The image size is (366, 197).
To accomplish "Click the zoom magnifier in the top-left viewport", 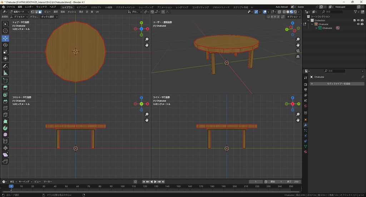I will point(147,39).
